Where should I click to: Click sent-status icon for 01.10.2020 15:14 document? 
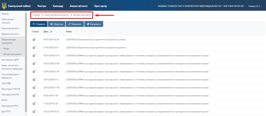coord(34,48)
